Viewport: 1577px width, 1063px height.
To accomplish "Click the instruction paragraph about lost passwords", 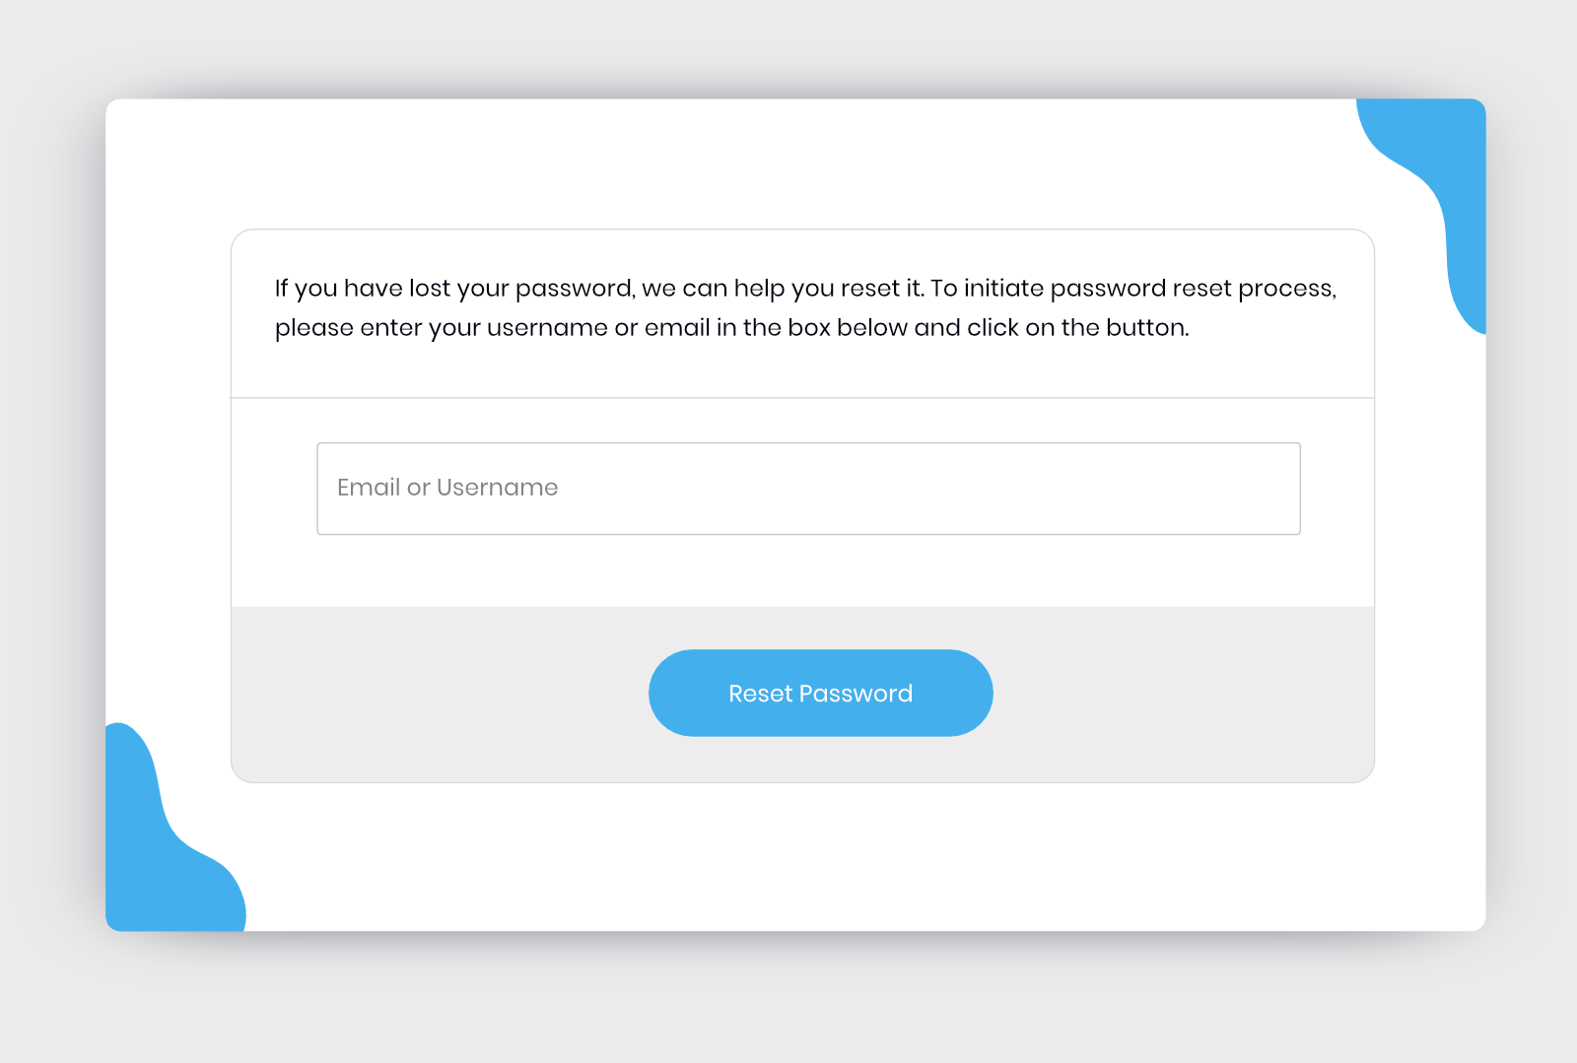I will click(804, 307).
